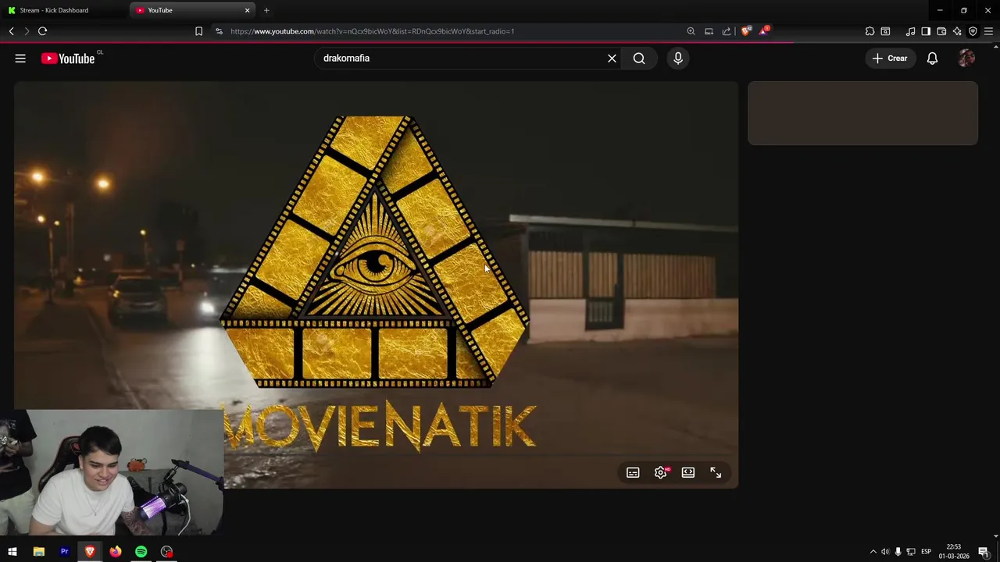Open the YouTube hamburger guide menu

point(20,59)
